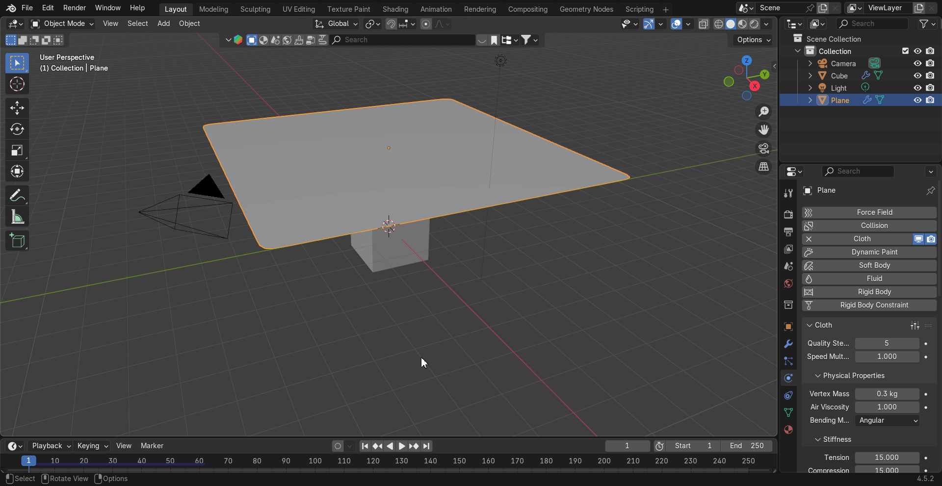This screenshot has width=942, height=486.
Task: Choose the Annotate tool
Action: coord(17,196)
